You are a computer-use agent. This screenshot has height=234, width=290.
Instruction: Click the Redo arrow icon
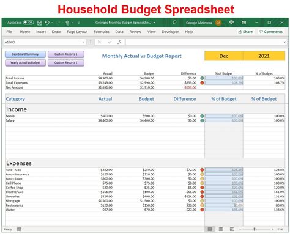coord(58,23)
